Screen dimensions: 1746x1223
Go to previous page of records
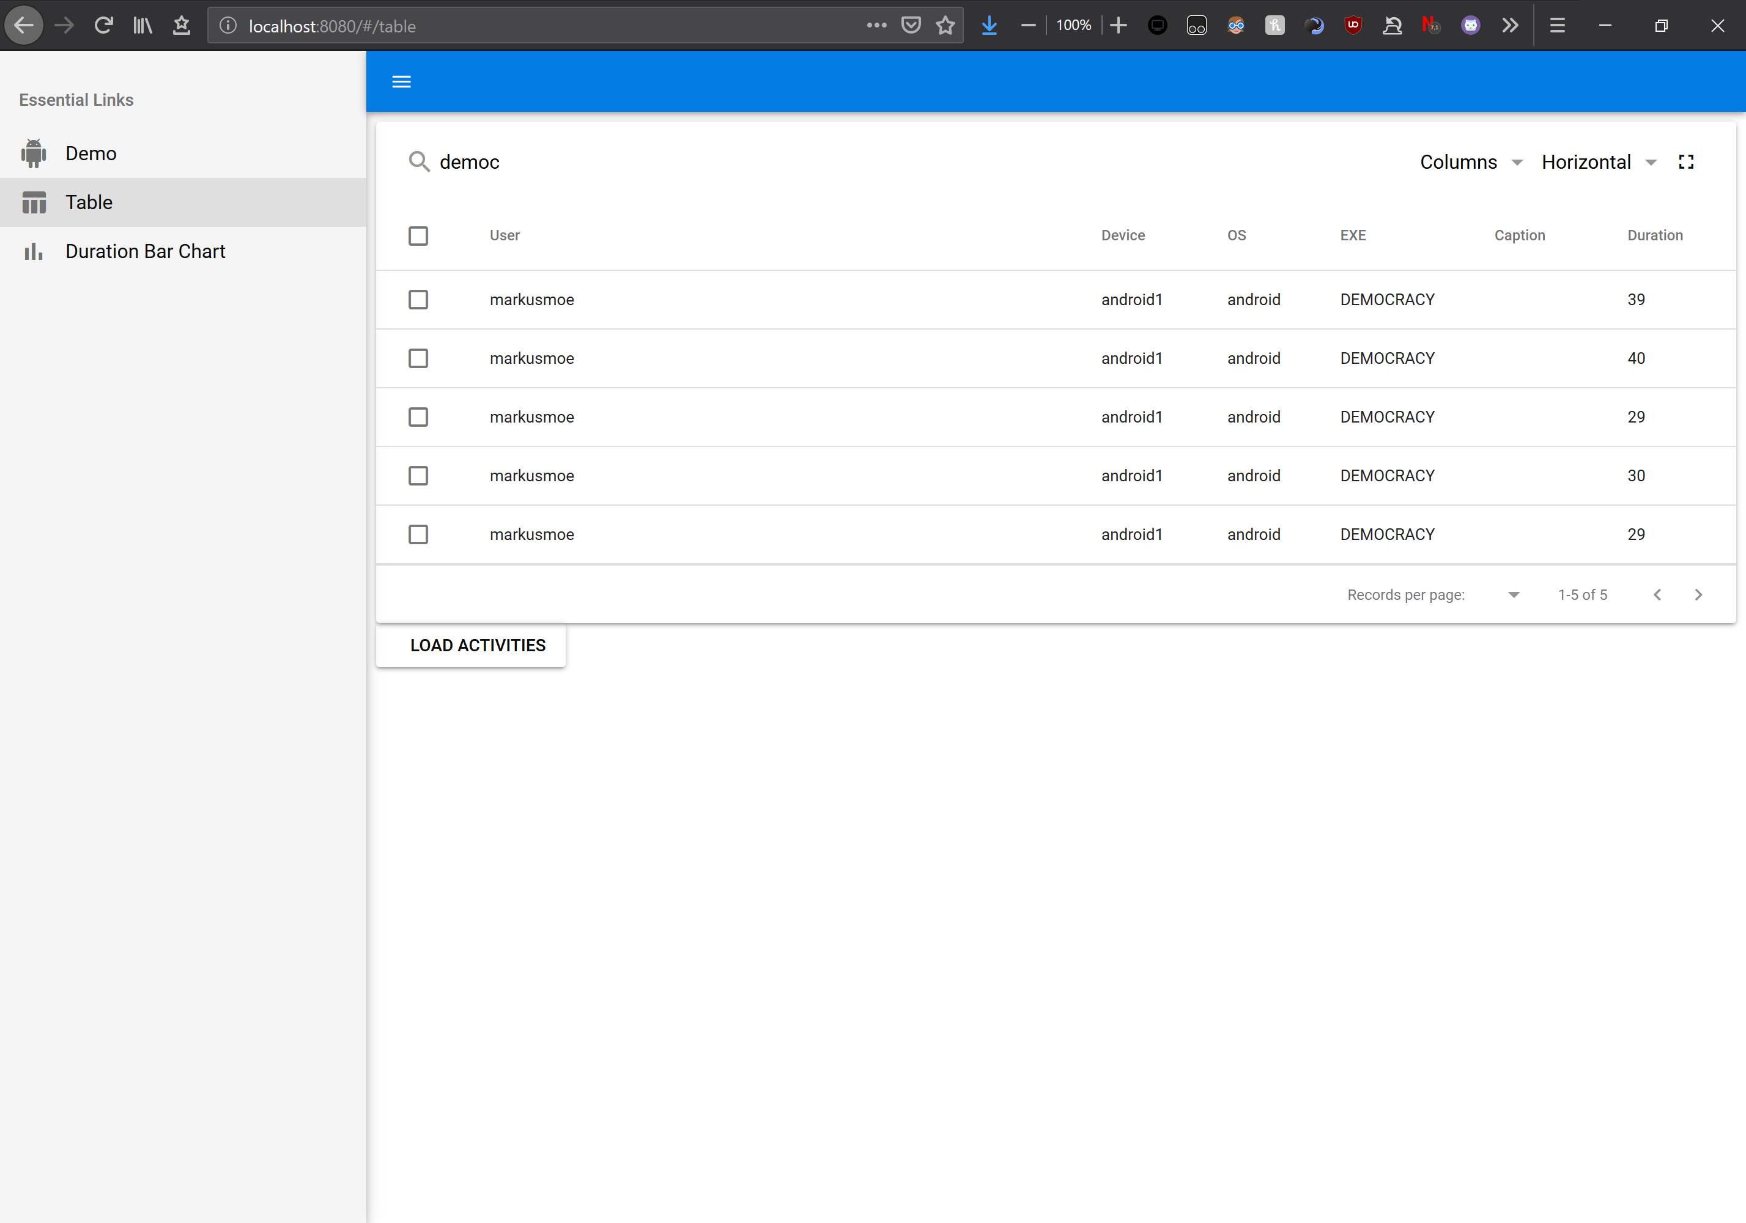(x=1657, y=595)
